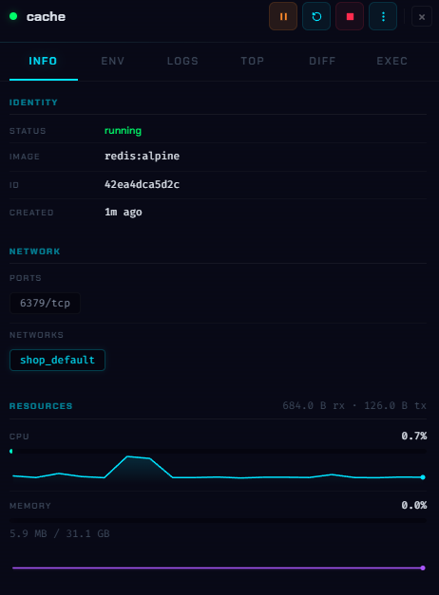Open the three-dot more actions menu
Screen dimensions: 439x595
click(383, 16)
